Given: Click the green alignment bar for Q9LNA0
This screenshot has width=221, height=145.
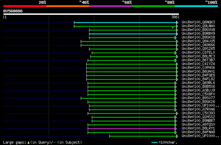Looking at the screenshot, I should point(125,26).
